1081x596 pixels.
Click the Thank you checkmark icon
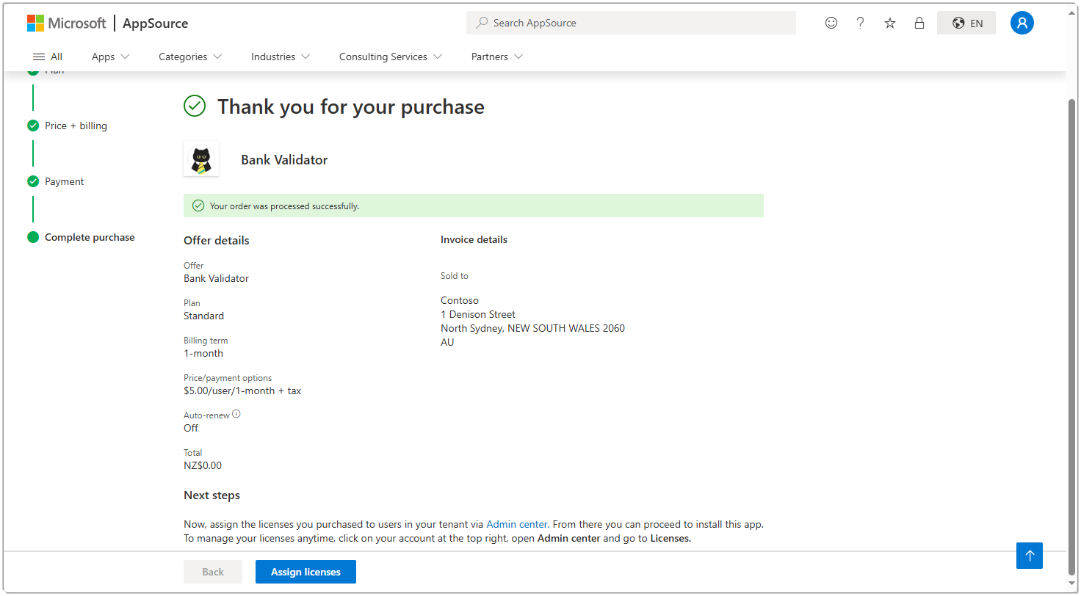(195, 106)
